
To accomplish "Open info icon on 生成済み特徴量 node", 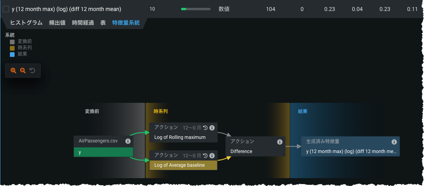I will click(394, 142).
